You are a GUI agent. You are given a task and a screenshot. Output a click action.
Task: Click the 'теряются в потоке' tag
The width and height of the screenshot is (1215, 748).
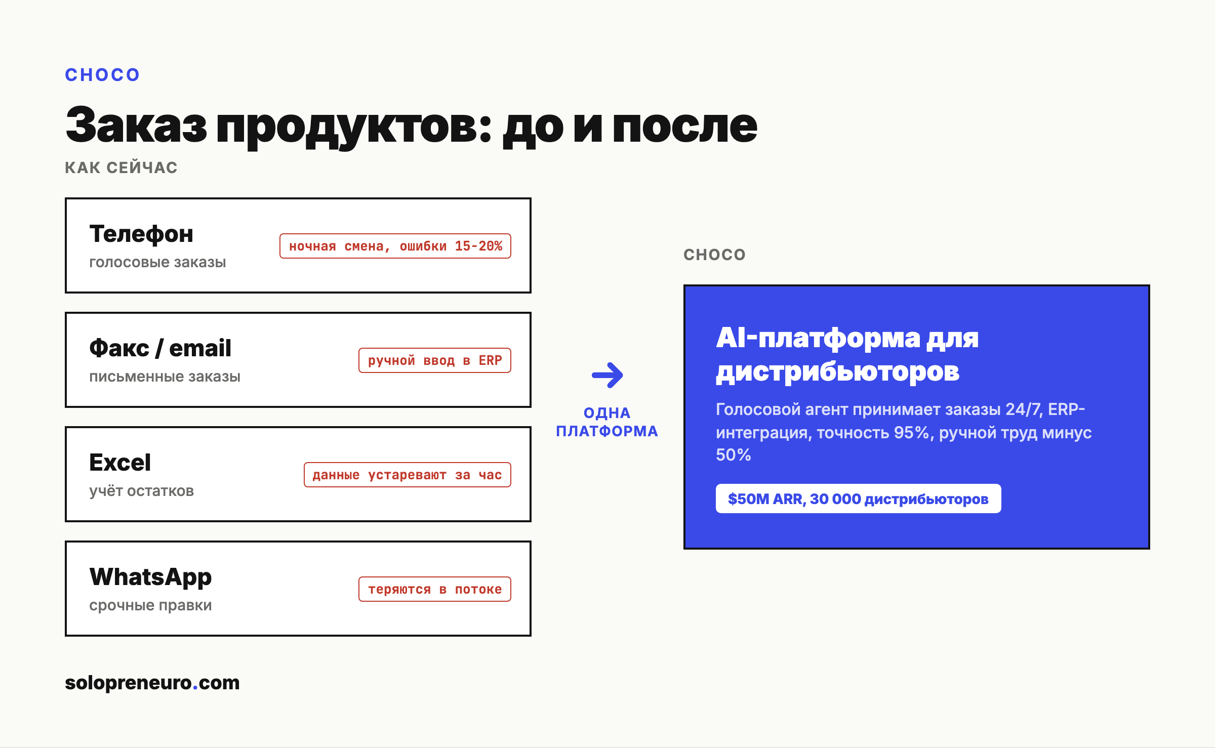point(435,589)
